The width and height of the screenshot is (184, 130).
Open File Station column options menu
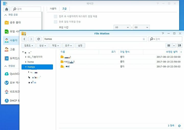pos(181,52)
